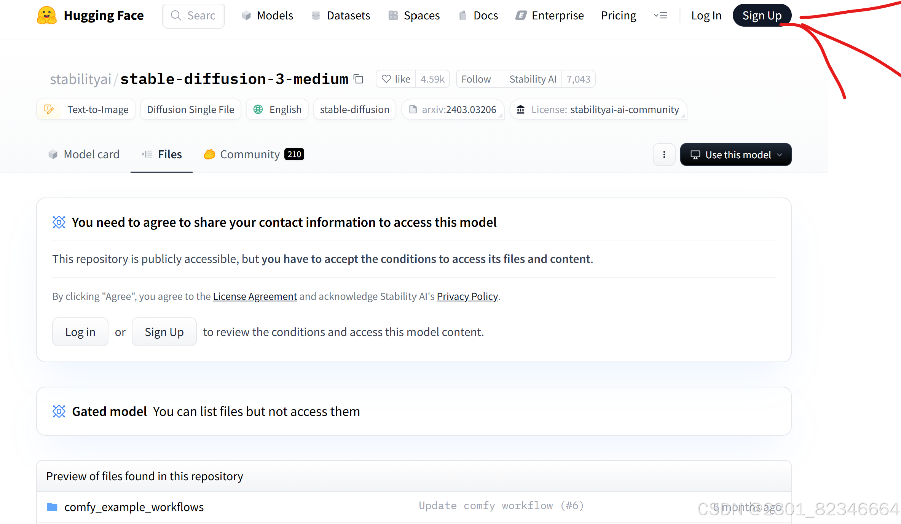Click the Hugging Face logo emoji

click(47, 16)
